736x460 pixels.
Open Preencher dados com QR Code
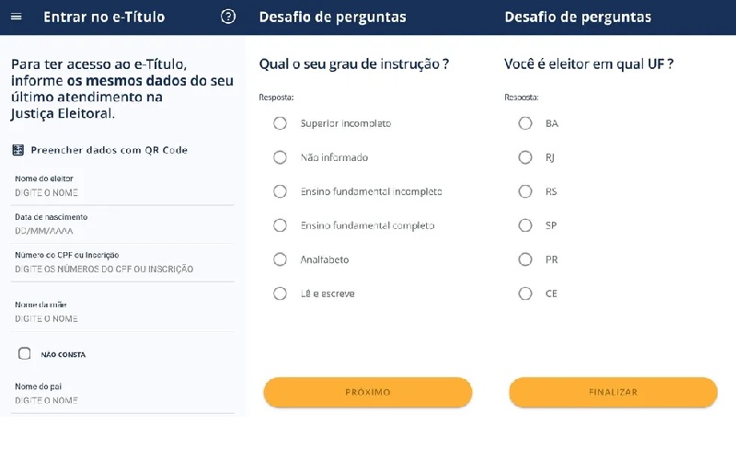pos(109,150)
